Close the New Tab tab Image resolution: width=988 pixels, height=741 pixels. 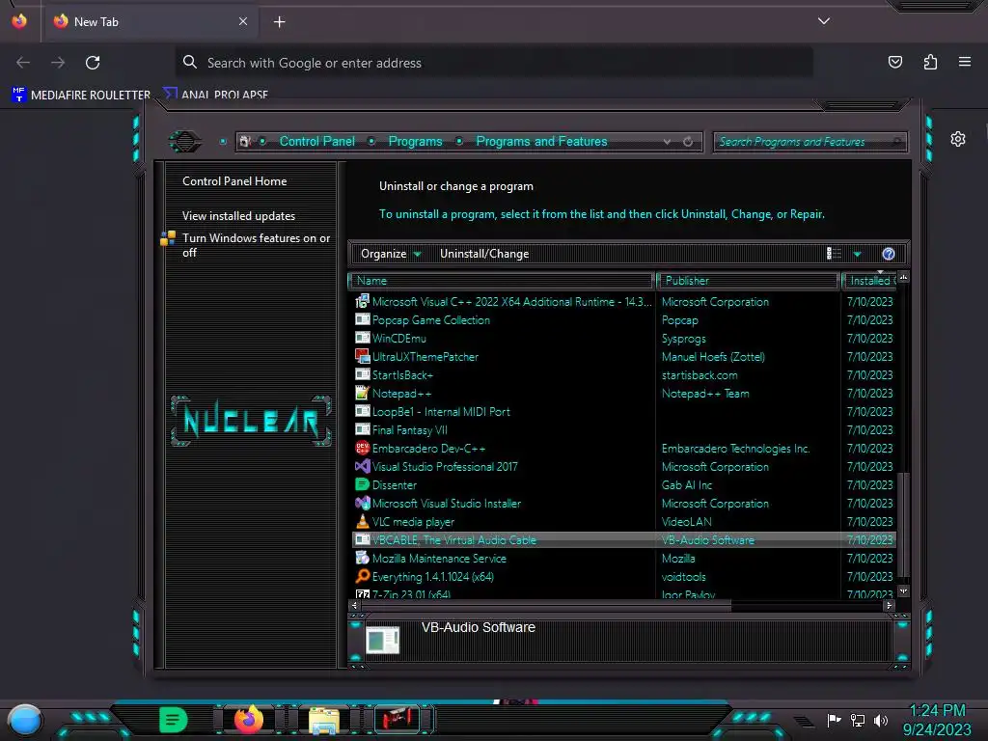243,21
